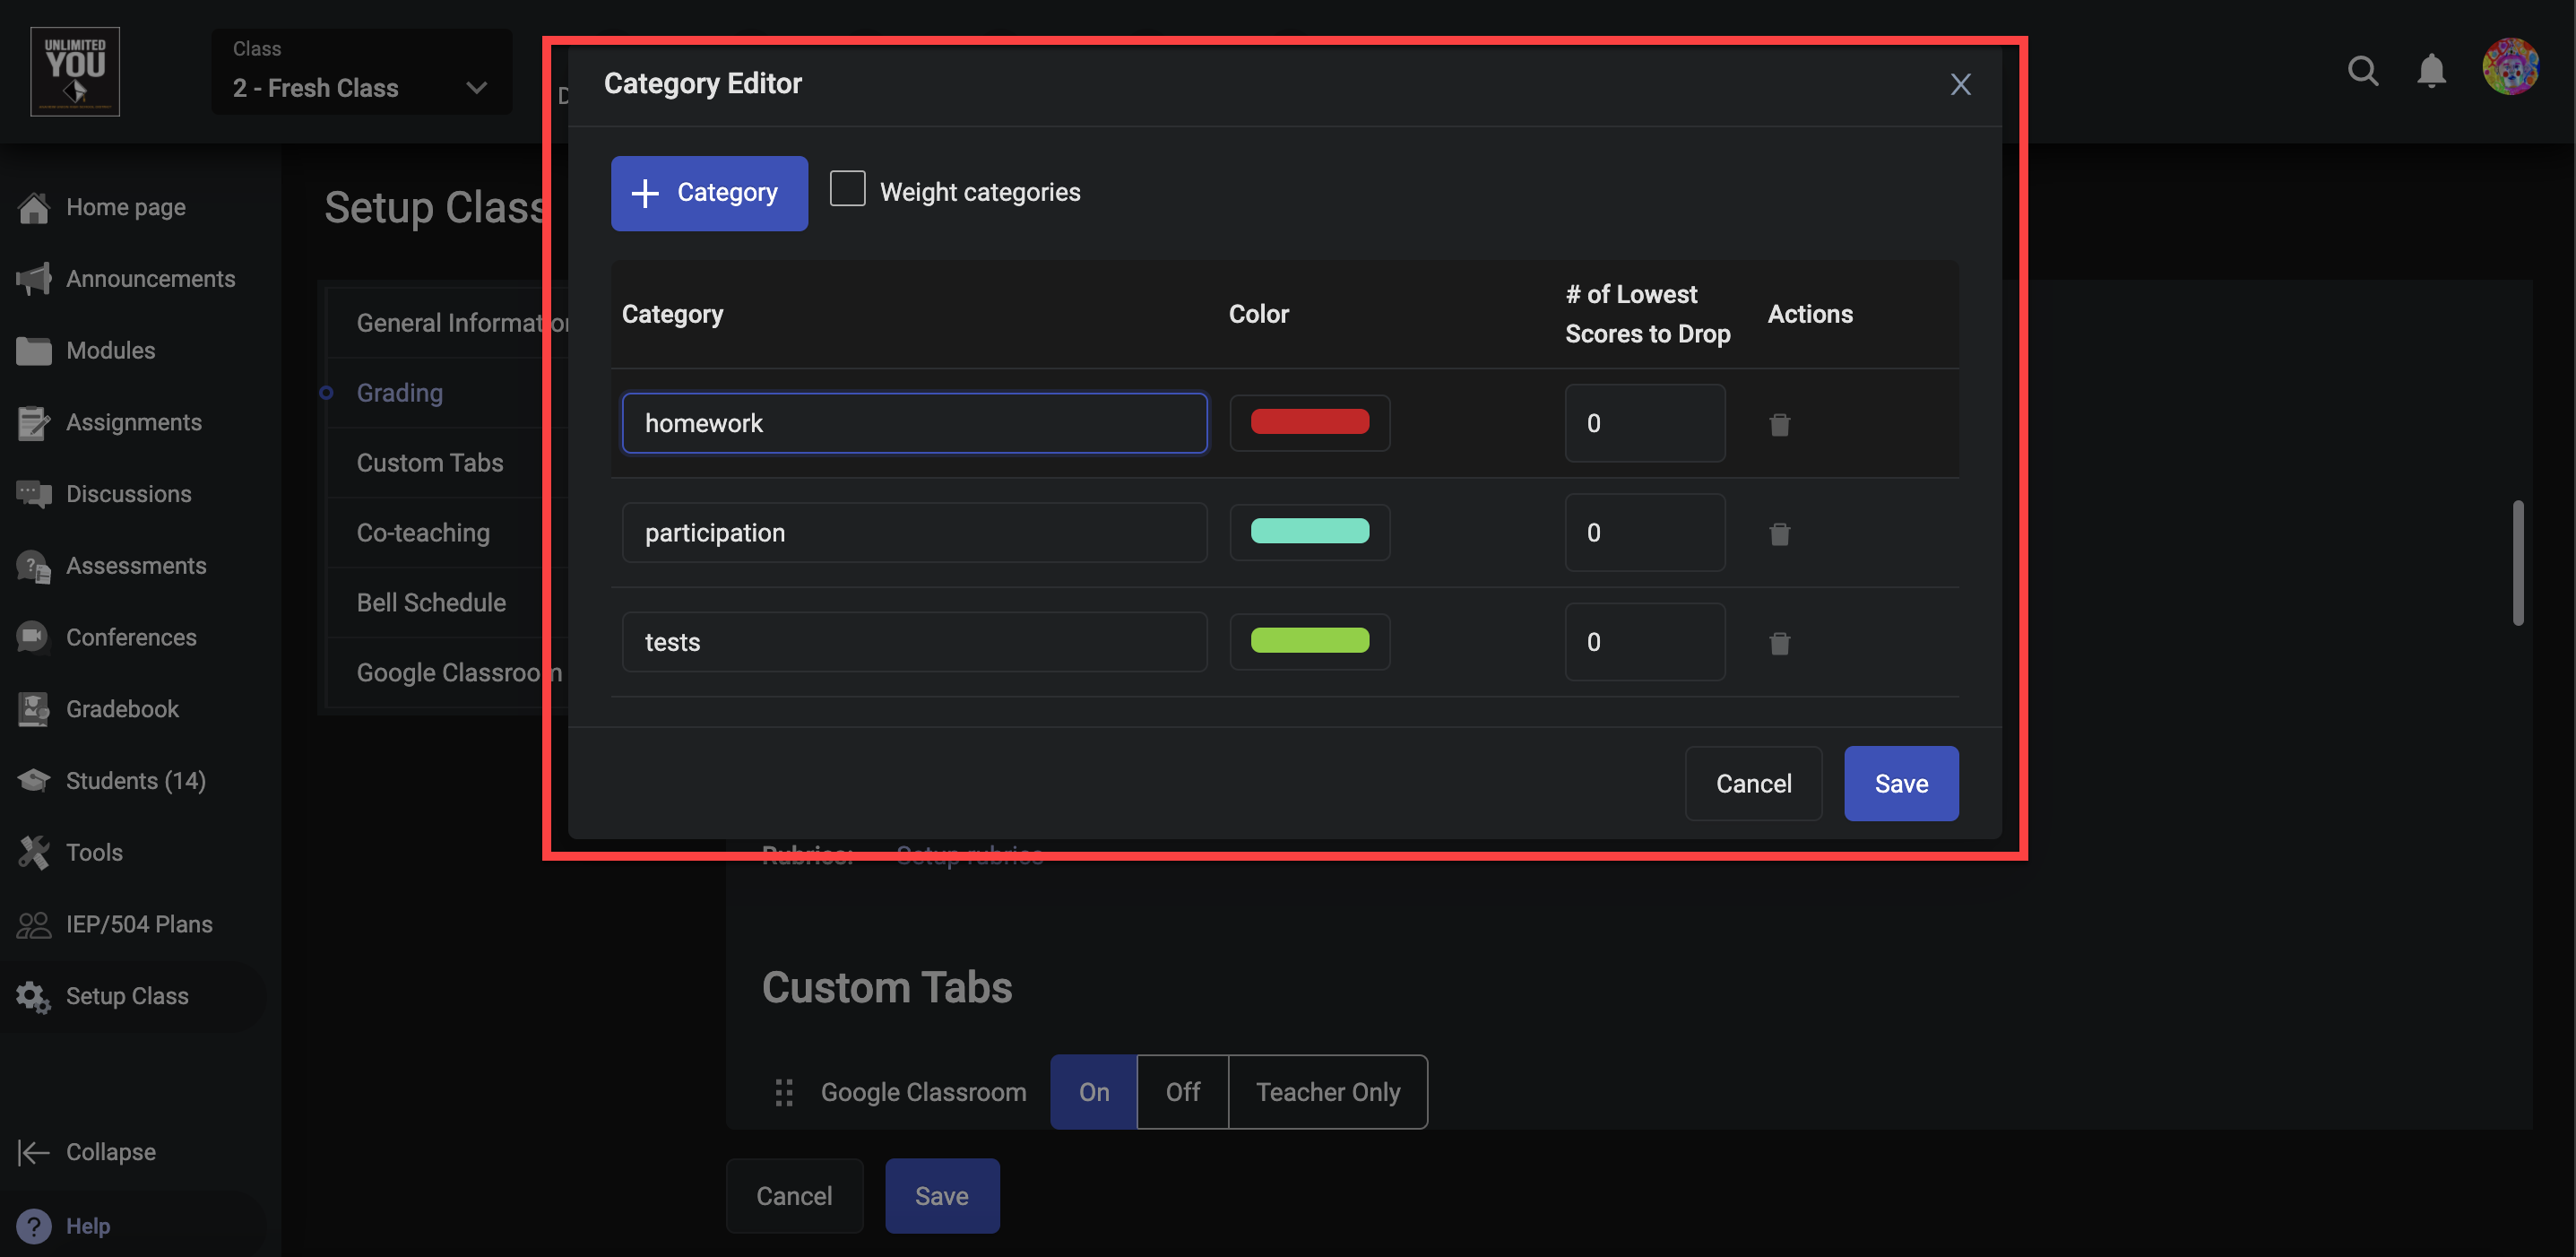This screenshot has width=2576, height=1257.
Task: Open the user profile avatar
Action: [2509, 68]
